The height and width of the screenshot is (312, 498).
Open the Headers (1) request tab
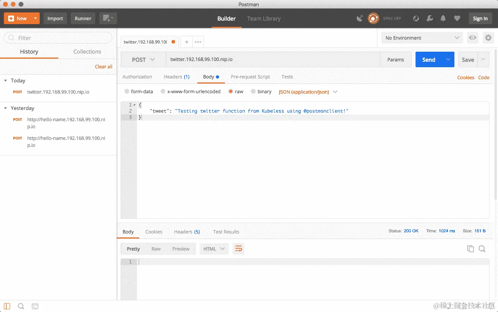(177, 77)
